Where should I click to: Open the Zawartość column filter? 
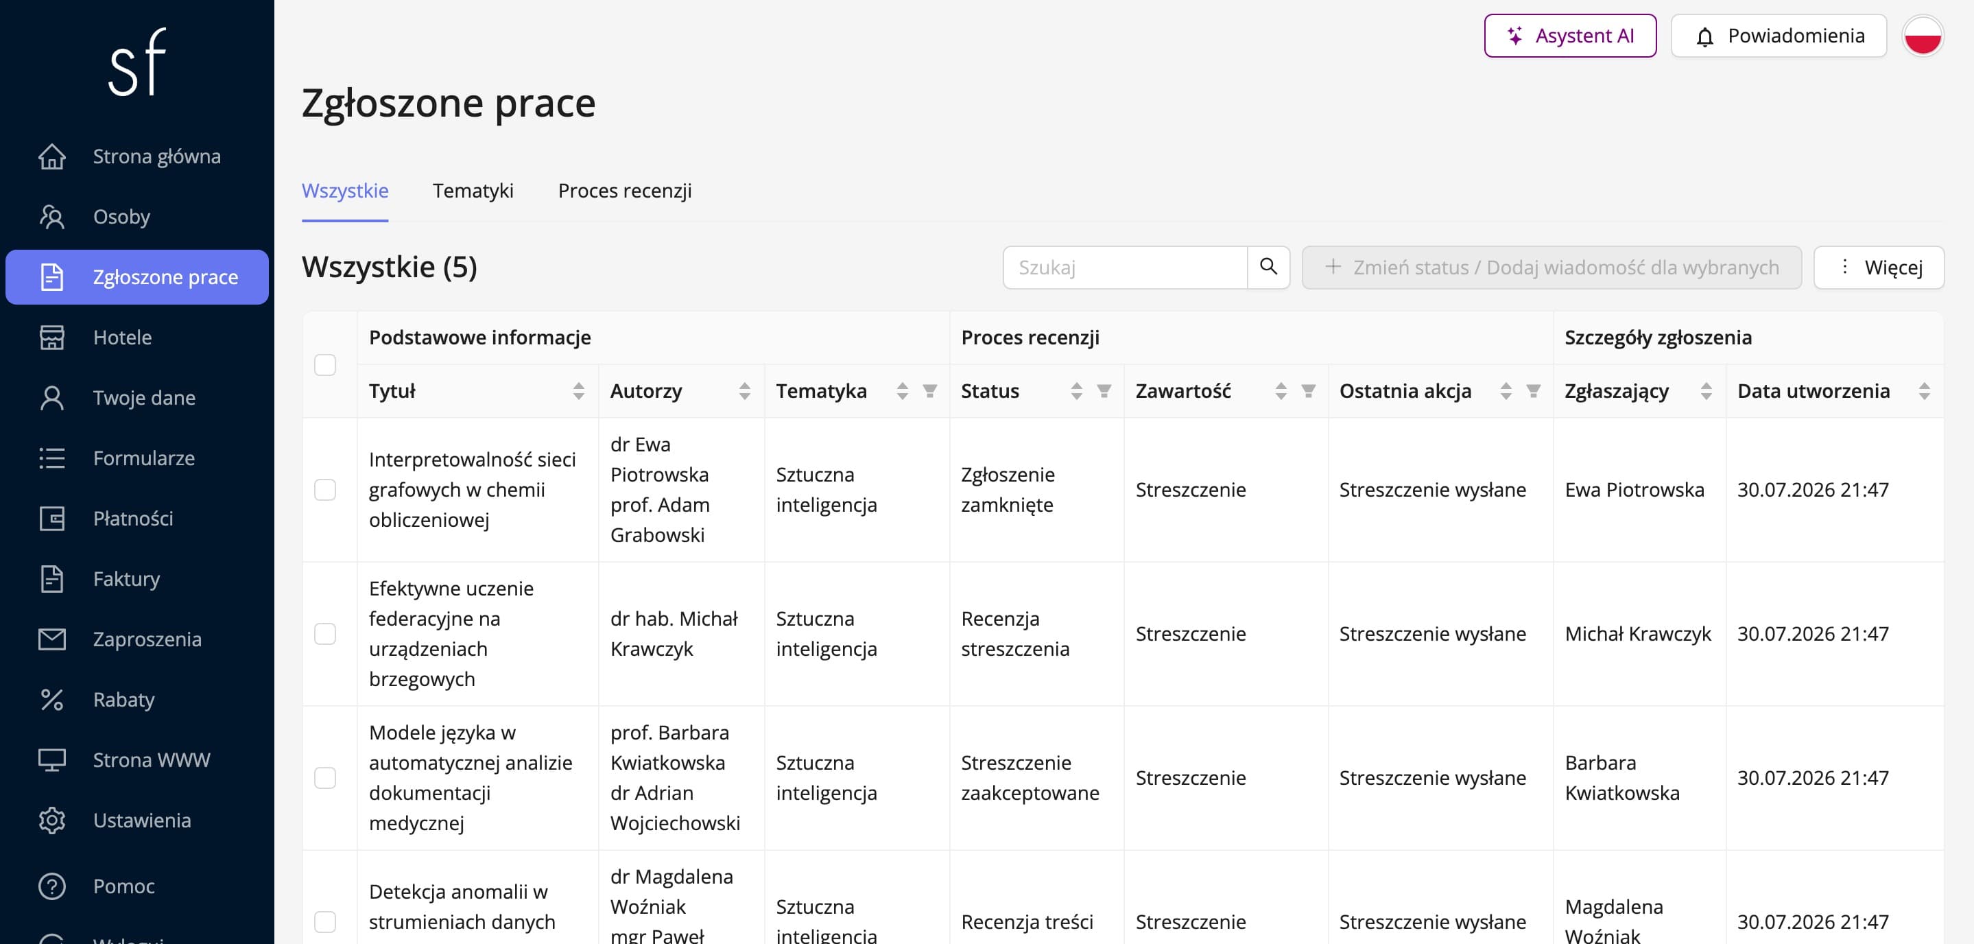pos(1308,392)
